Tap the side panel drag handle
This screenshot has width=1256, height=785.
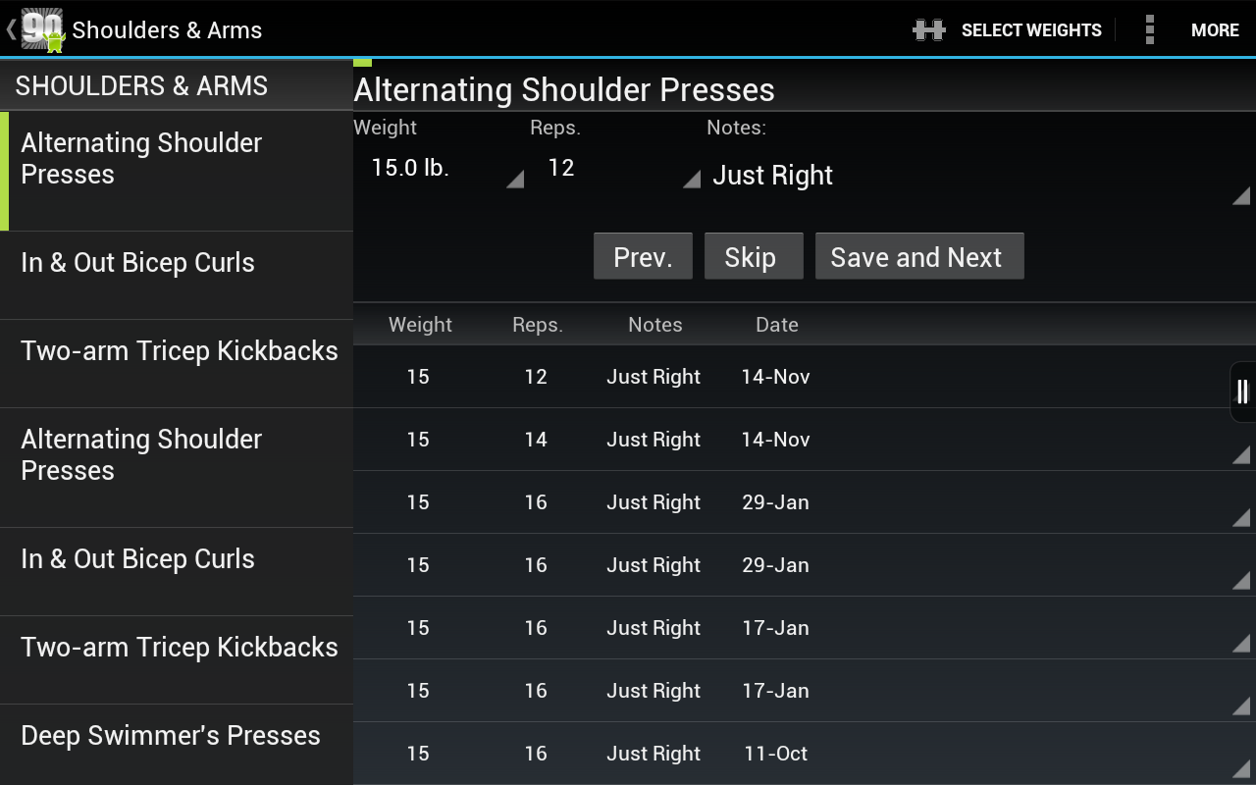(x=1242, y=392)
